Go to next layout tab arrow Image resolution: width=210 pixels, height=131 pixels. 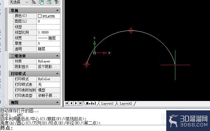click(x=76, y=103)
